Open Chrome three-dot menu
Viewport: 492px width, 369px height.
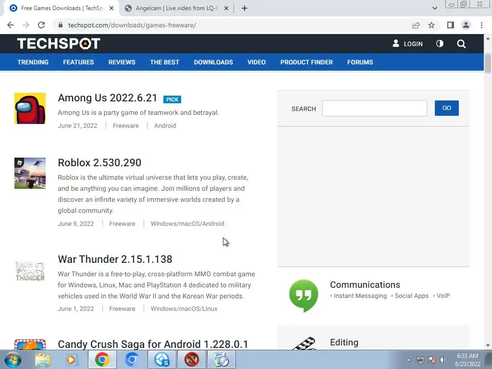(x=481, y=25)
